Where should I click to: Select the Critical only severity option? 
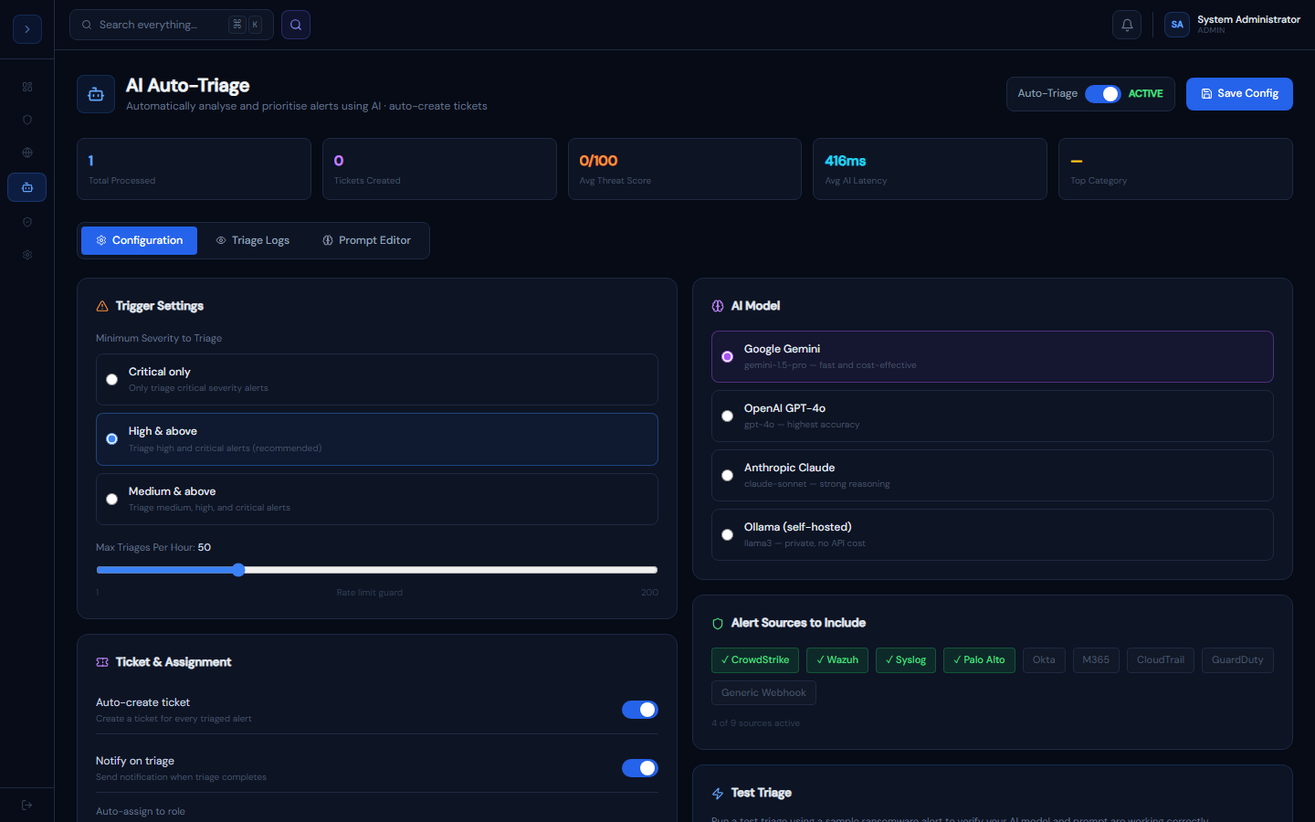377,379
